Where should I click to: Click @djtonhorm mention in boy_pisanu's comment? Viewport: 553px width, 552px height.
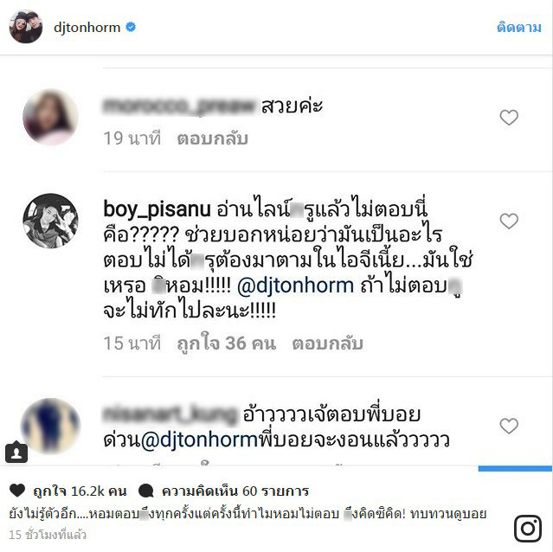coord(296,286)
